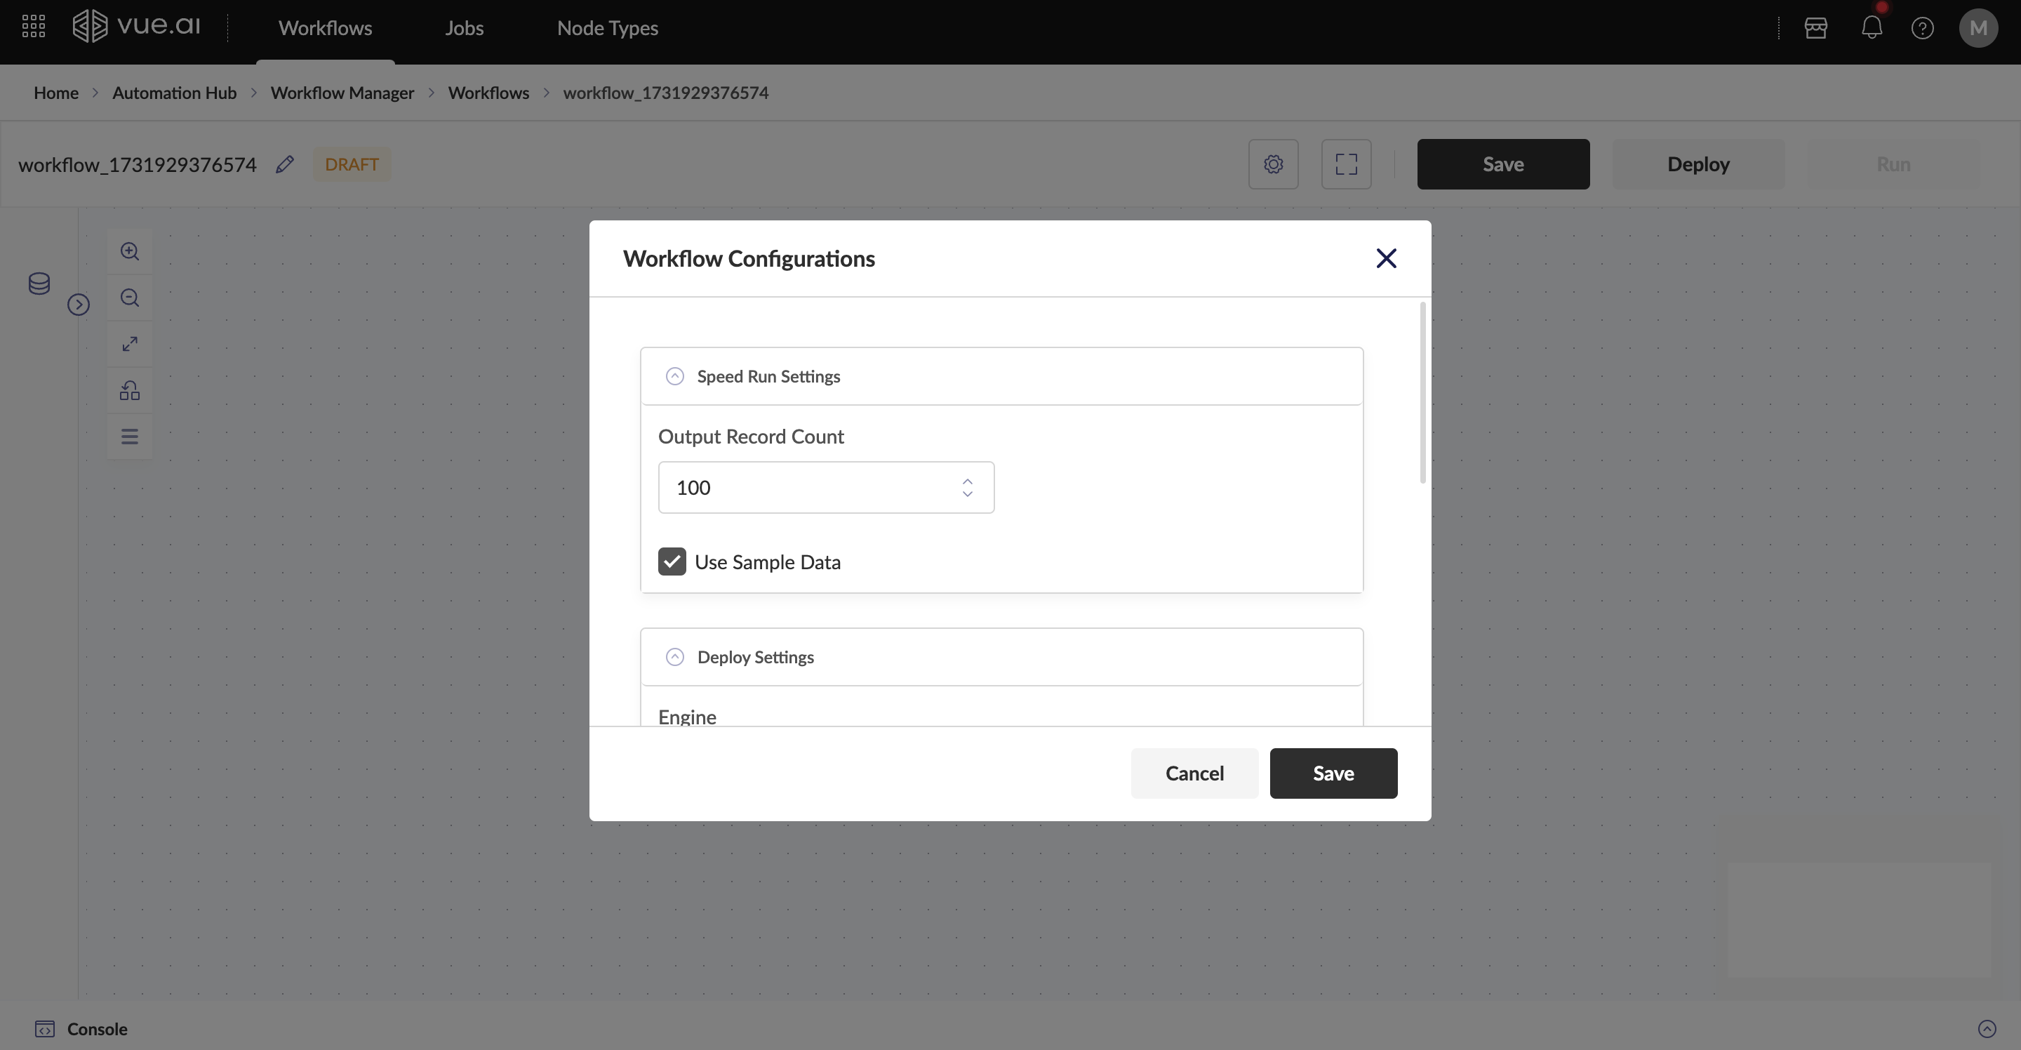This screenshot has width=2021, height=1050.
Task: Click the marketplace store icon
Action: tap(1815, 28)
